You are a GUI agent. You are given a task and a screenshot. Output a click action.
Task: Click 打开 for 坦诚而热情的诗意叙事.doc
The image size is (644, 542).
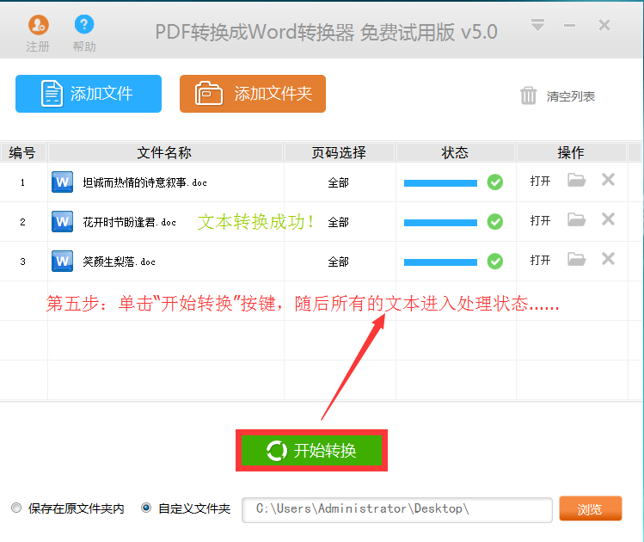click(x=540, y=181)
